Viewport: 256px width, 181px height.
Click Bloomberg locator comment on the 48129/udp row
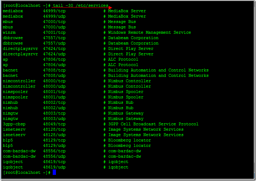click(129, 146)
